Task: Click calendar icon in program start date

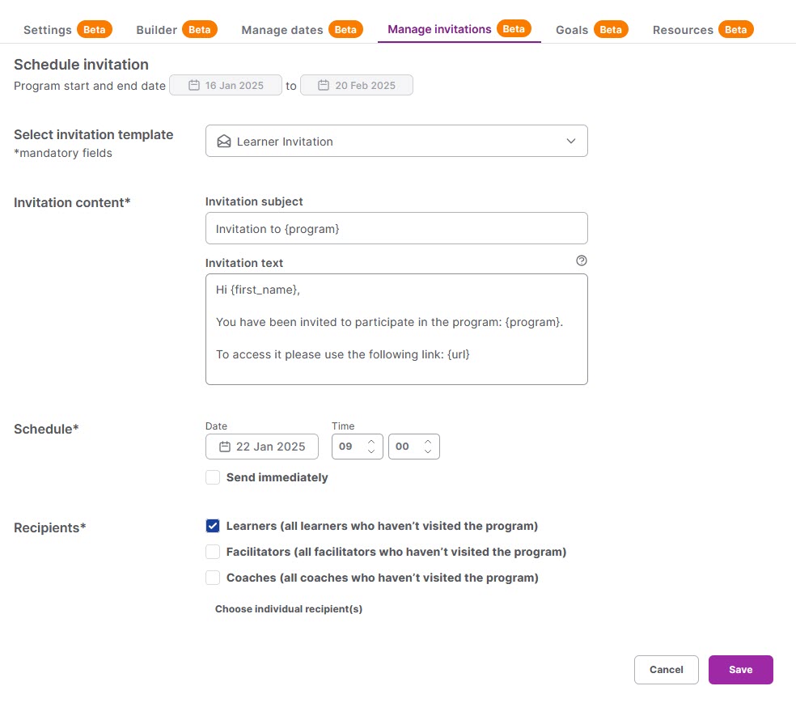Action: 194,85
